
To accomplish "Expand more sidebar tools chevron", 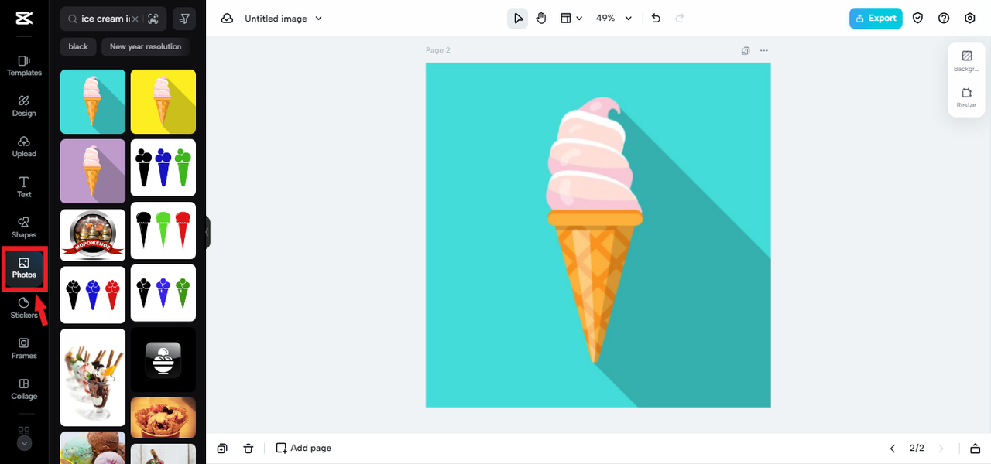I will [x=24, y=443].
